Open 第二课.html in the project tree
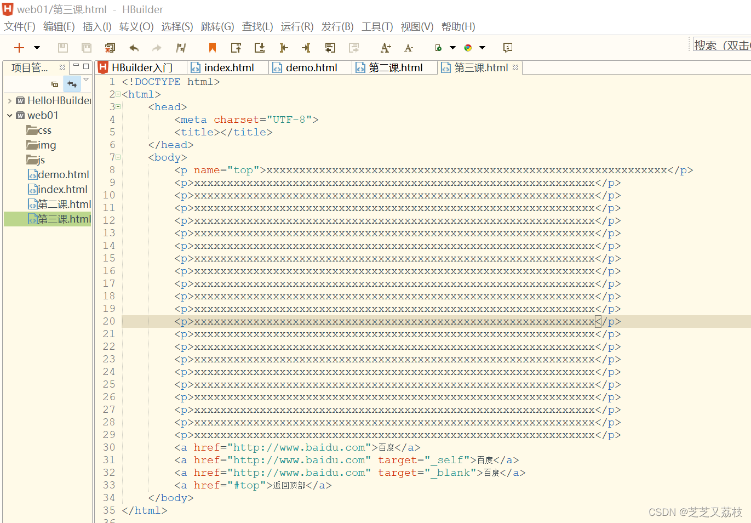This screenshot has height=523, width=751. [60, 204]
